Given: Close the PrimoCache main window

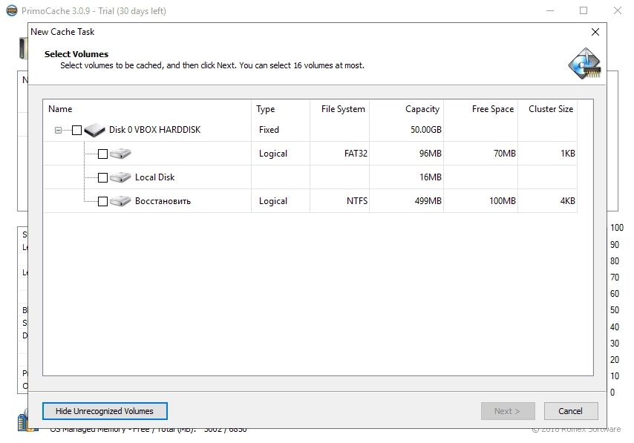Looking at the screenshot, I should click(618, 10).
